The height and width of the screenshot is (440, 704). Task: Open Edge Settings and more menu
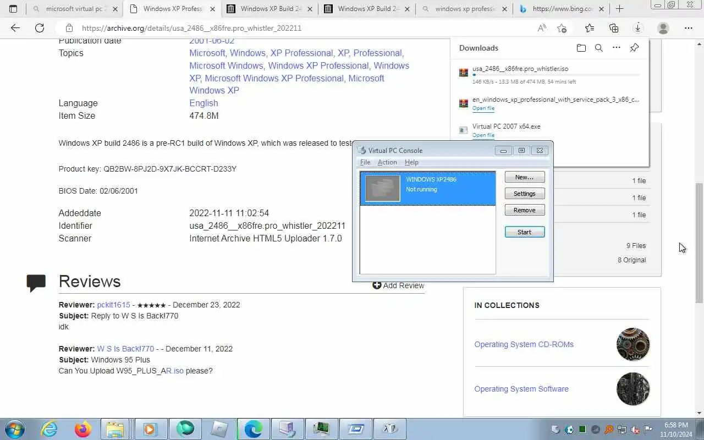[689, 28]
